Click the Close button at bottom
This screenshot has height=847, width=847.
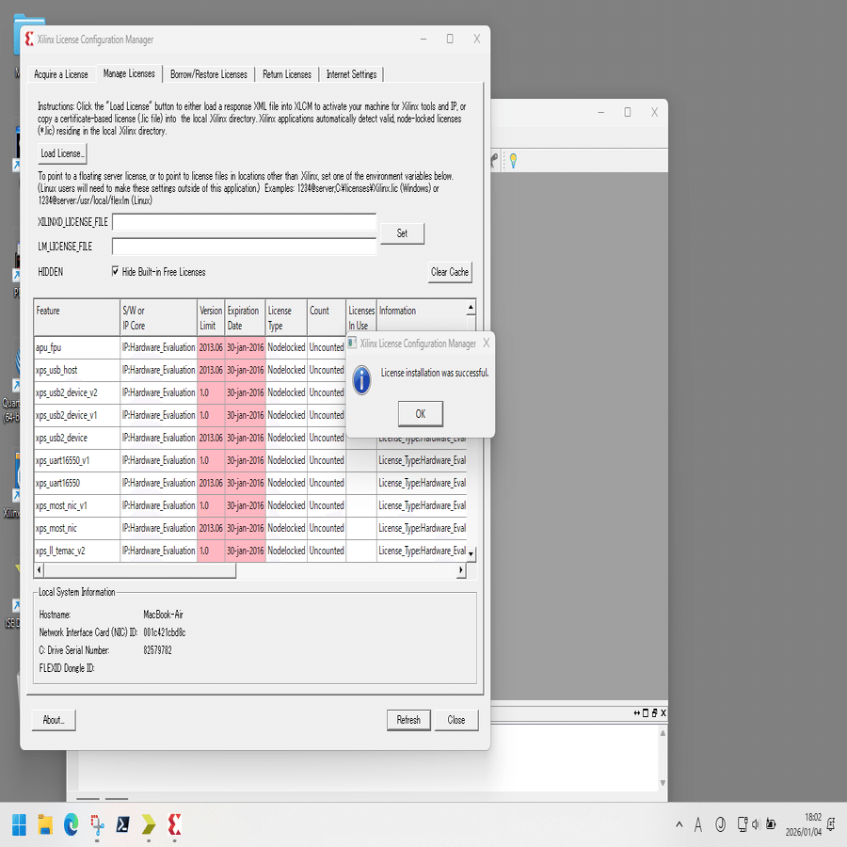tap(455, 720)
